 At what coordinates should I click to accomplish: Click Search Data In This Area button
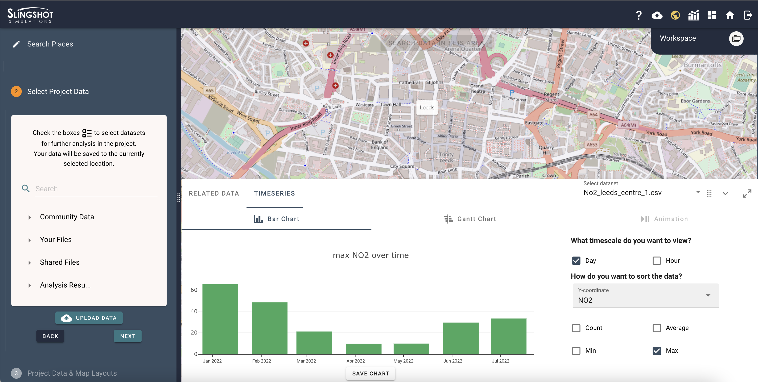click(436, 43)
